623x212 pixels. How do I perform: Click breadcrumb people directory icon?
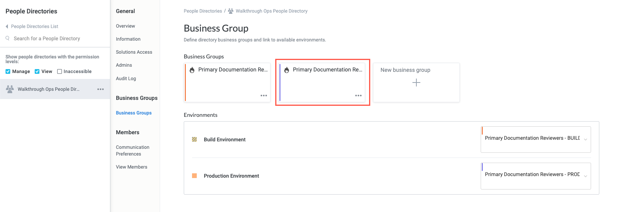tap(231, 11)
